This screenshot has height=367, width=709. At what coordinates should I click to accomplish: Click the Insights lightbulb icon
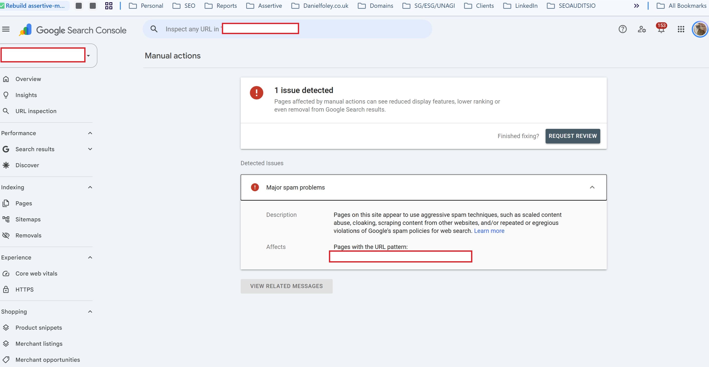point(6,95)
